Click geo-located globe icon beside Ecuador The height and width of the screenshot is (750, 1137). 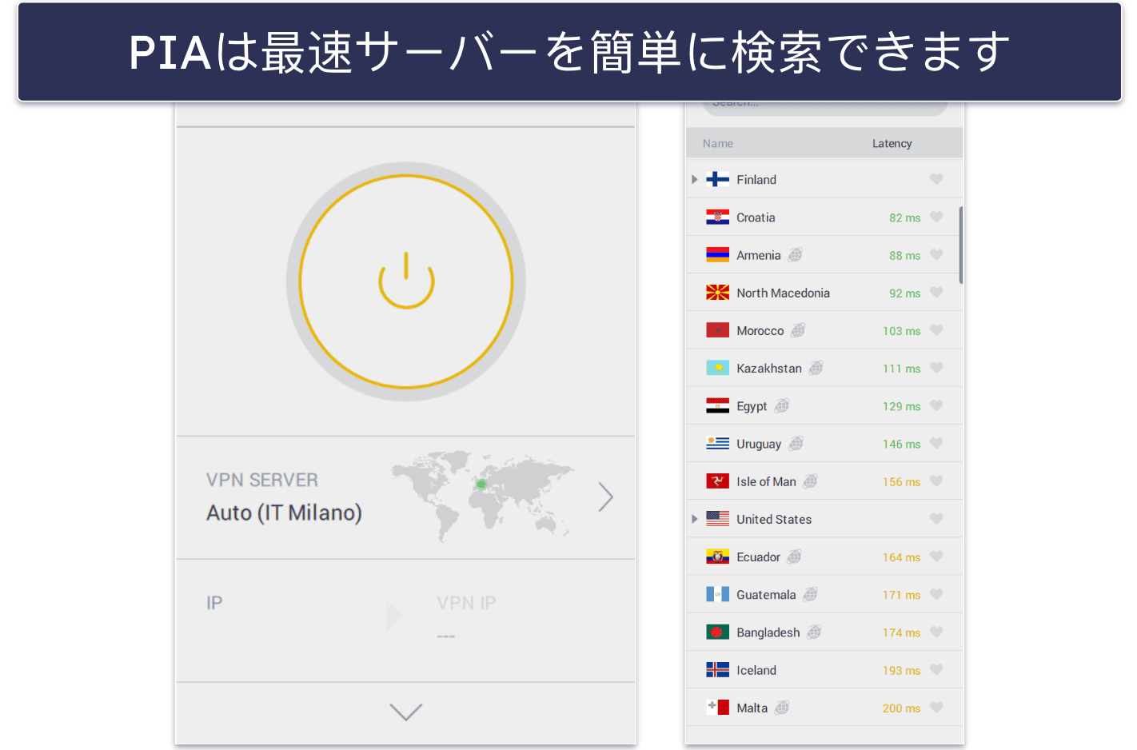pyautogui.click(x=794, y=557)
